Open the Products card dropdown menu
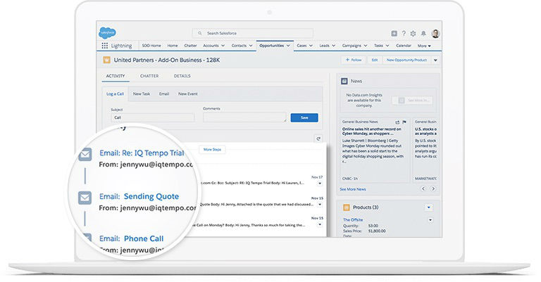Screen dimensions: 541x282 click(428, 207)
